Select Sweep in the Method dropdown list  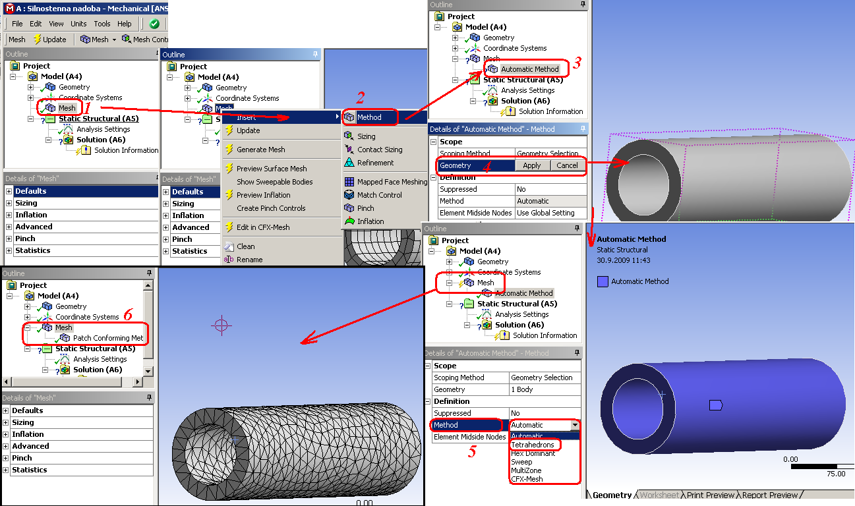[x=521, y=462]
